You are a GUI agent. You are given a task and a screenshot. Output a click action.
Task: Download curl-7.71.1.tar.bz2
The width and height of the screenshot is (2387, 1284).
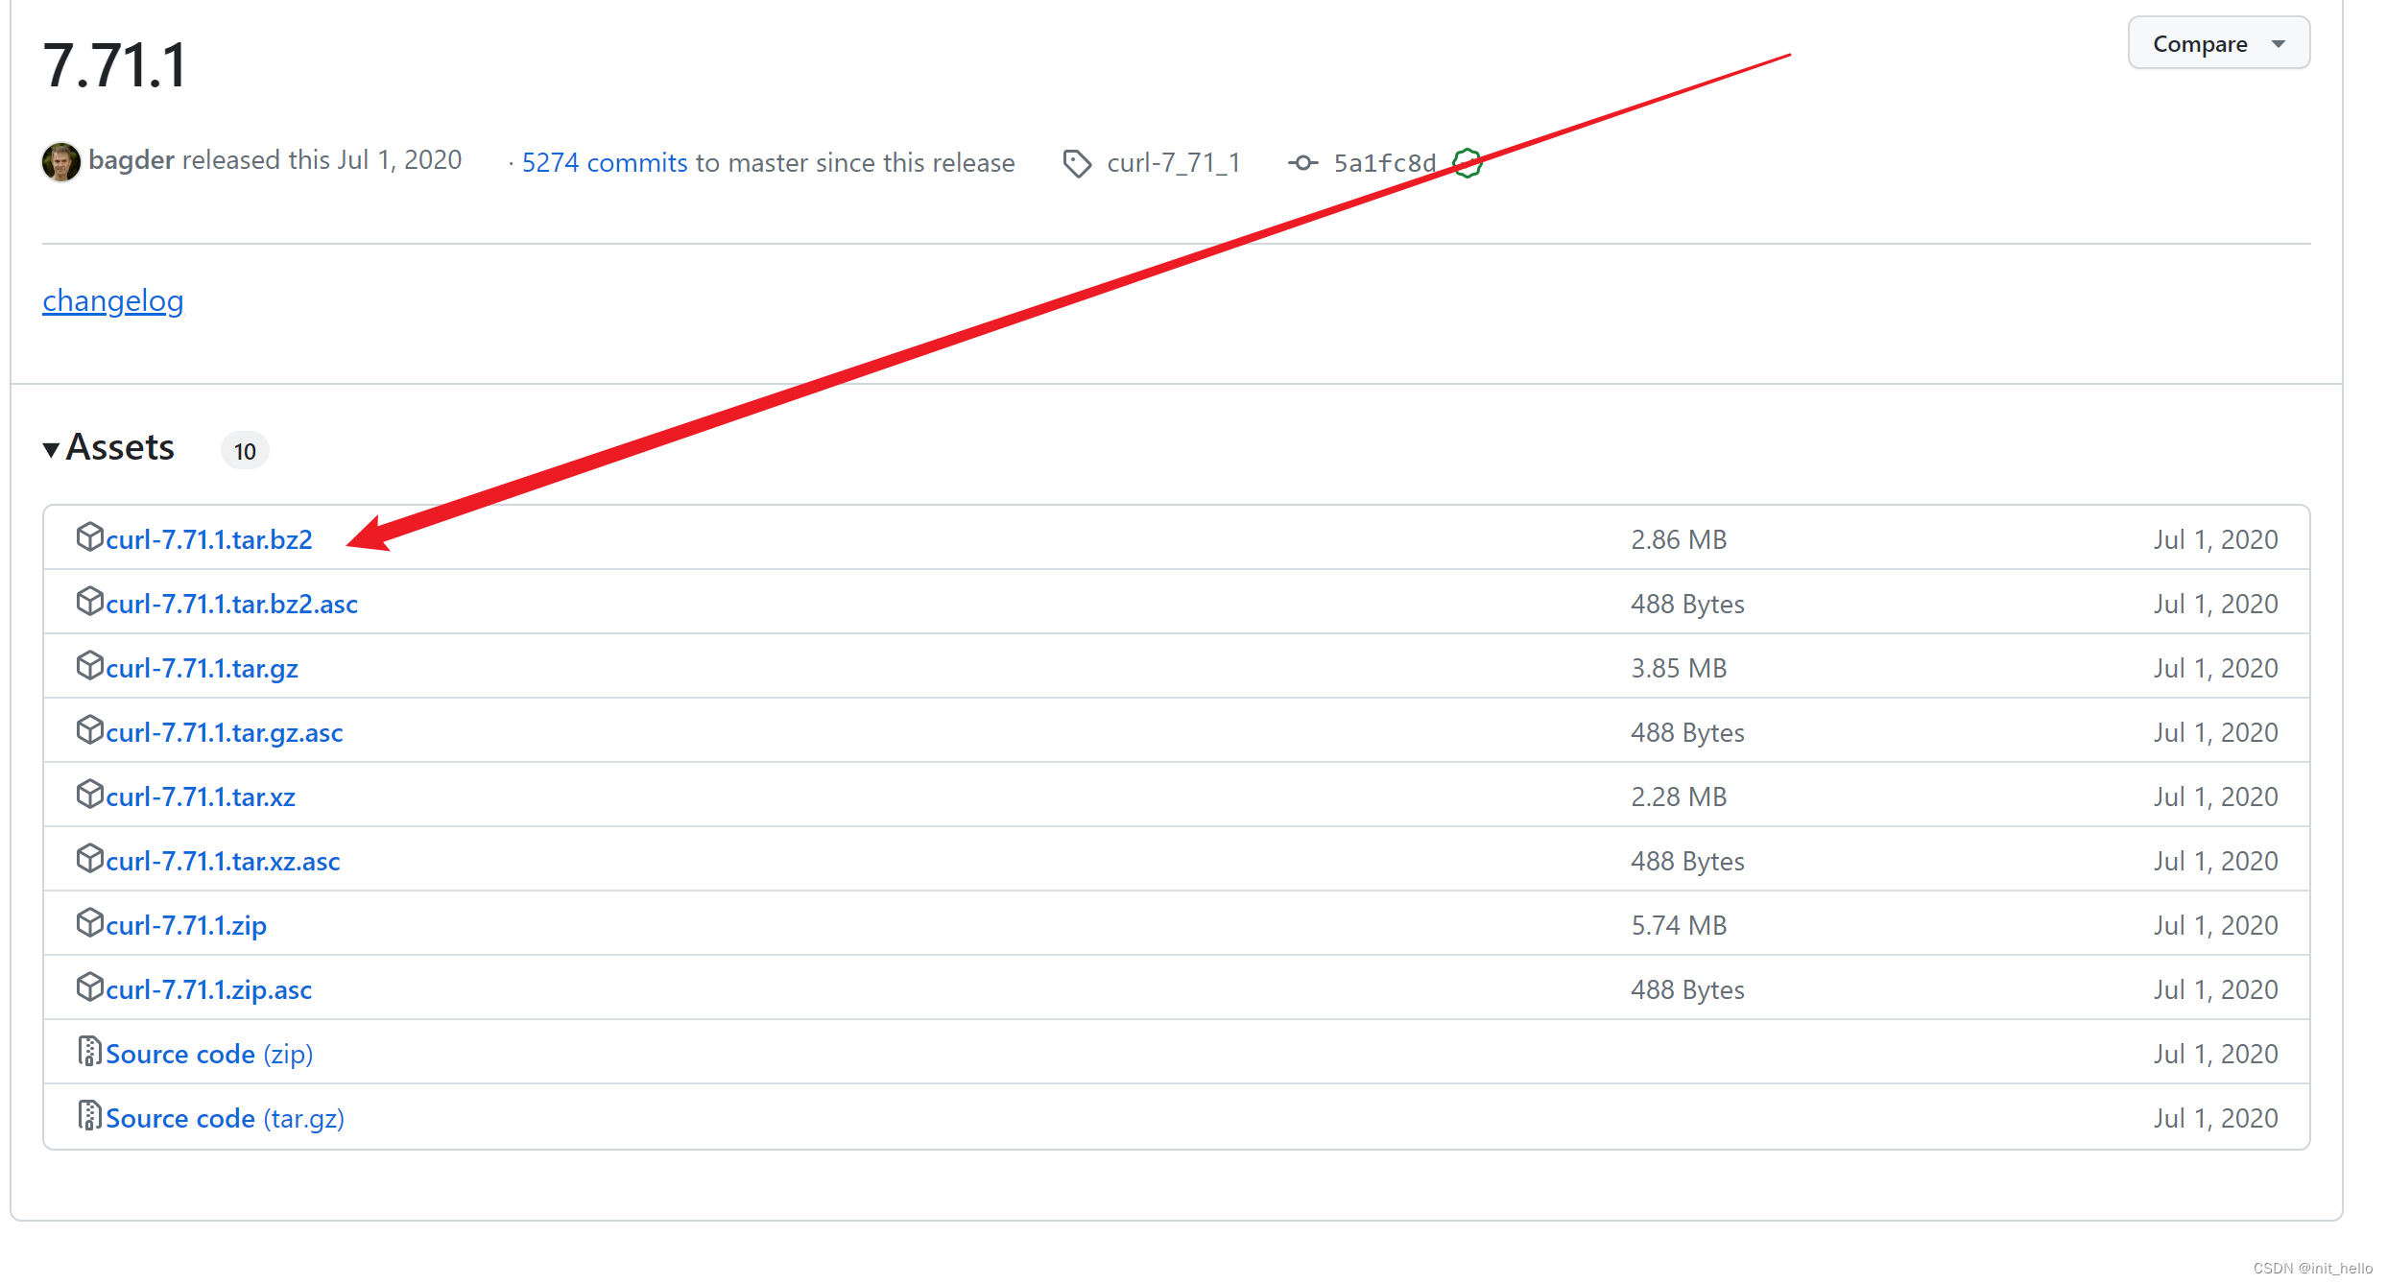(x=209, y=539)
